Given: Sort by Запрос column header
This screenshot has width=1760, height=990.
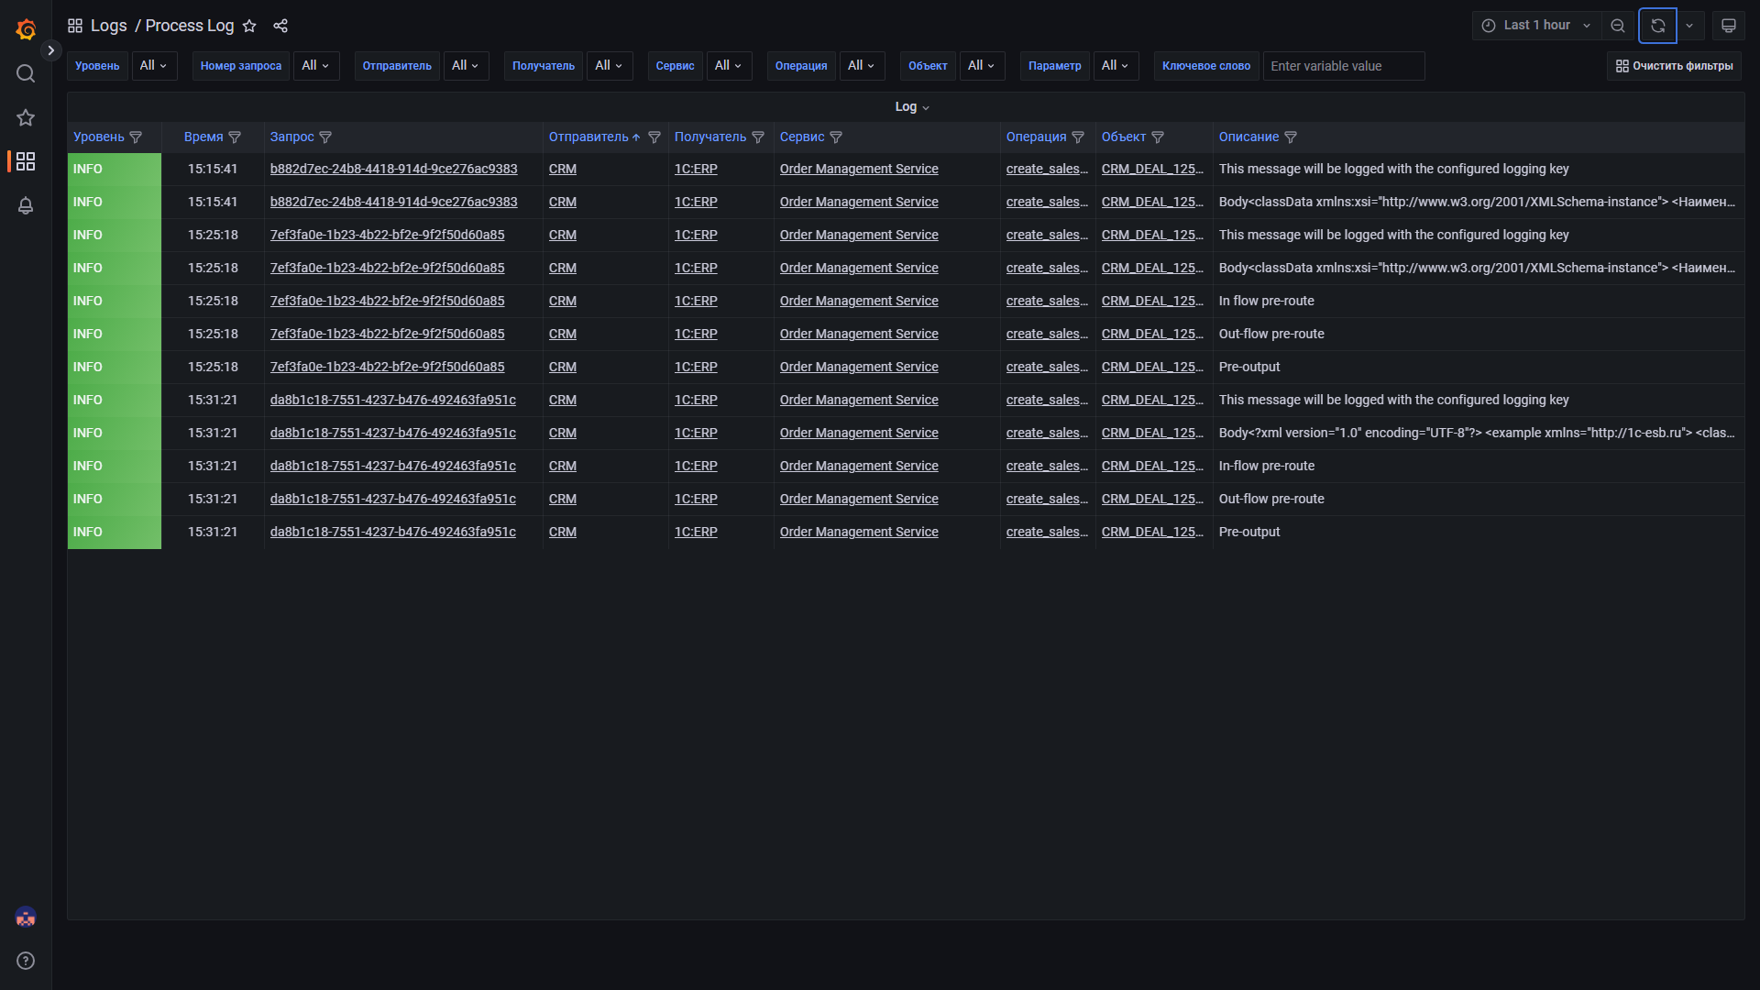Looking at the screenshot, I should coord(291,137).
